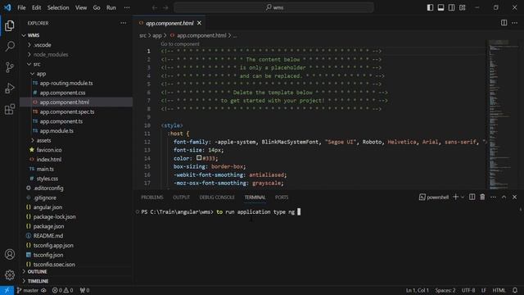
Task: Switch to the OUTPUT panel tab
Action: (x=181, y=197)
